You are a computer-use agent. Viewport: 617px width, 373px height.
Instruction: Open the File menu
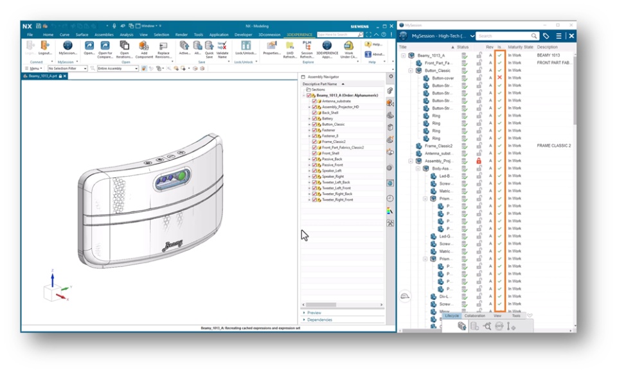[x=30, y=35]
